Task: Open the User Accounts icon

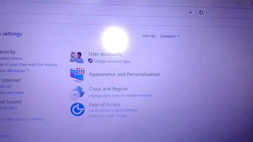Action: pyautogui.click(x=77, y=57)
